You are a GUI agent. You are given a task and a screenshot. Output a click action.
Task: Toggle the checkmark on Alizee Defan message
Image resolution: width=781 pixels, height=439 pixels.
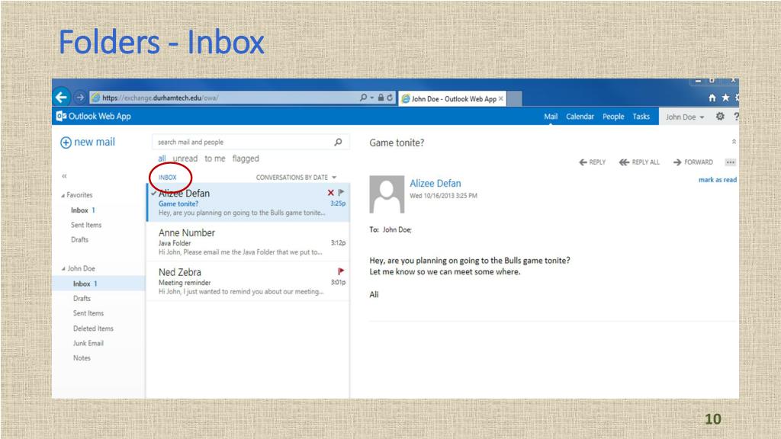point(154,193)
